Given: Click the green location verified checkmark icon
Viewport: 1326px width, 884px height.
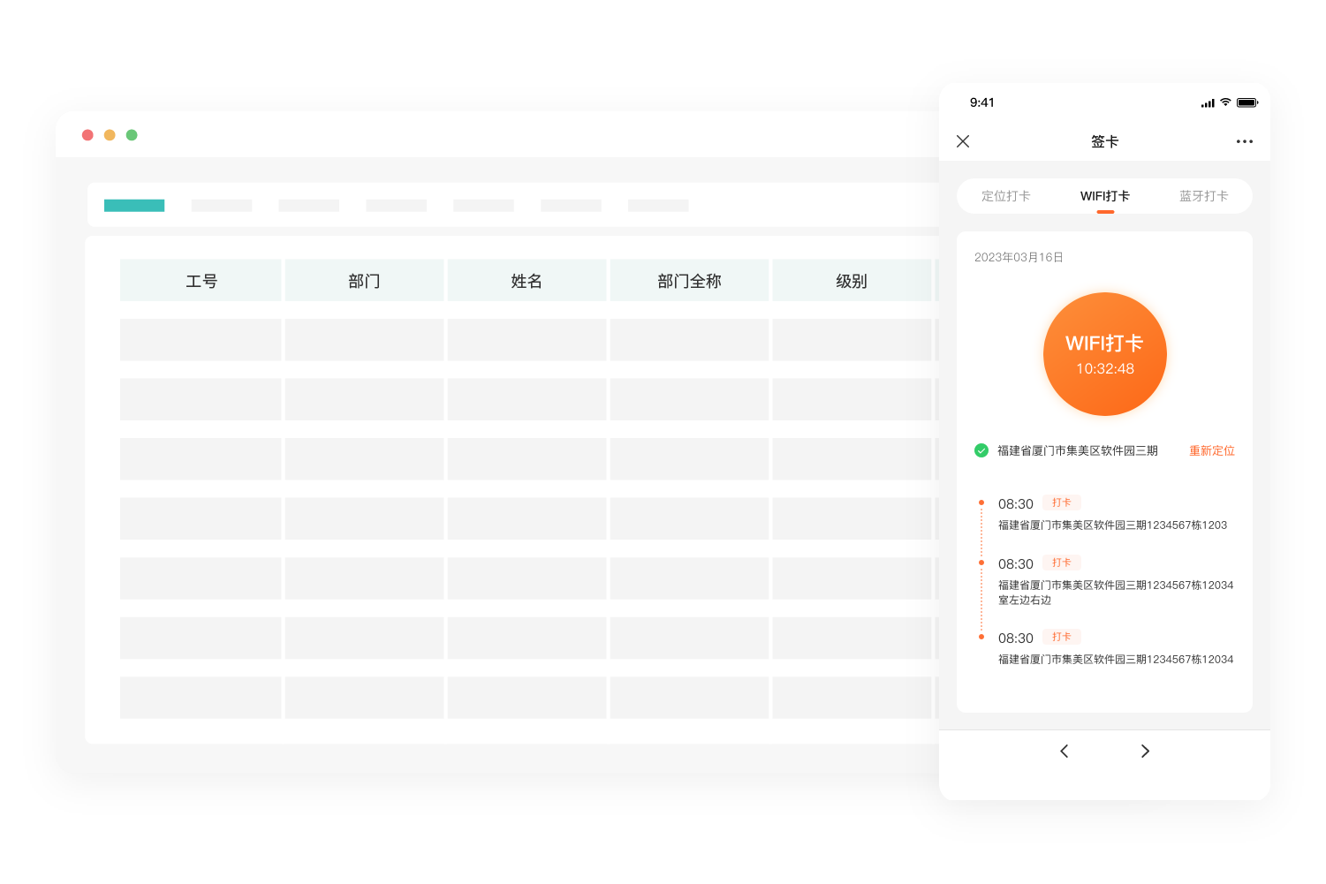Looking at the screenshot, I should 981,450.
